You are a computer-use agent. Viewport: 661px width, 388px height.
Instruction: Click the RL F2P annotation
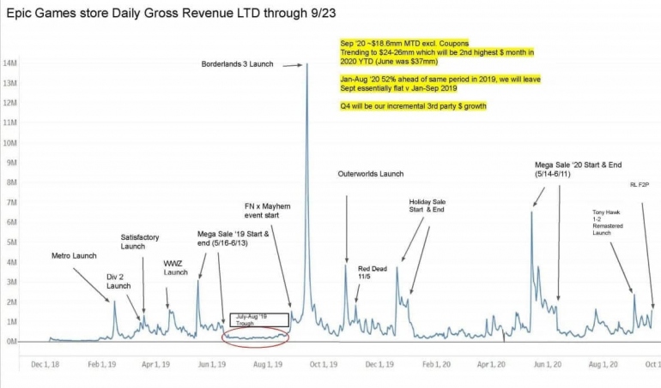coord(640,185)
